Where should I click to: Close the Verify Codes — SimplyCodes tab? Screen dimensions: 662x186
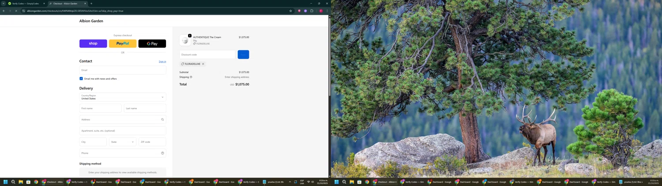(44, 4)
